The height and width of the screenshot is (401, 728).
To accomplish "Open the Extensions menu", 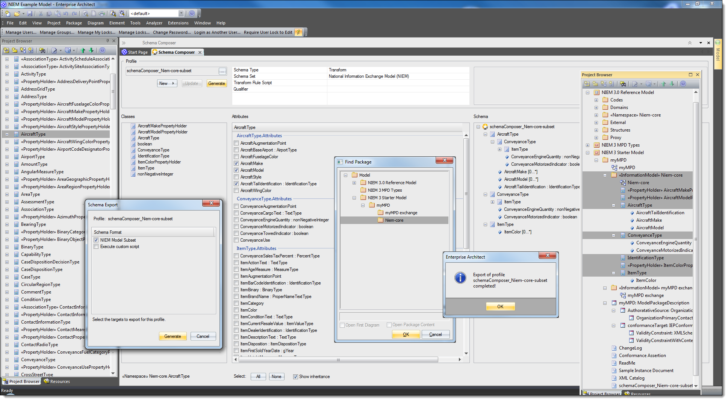I will coord(178,23).
